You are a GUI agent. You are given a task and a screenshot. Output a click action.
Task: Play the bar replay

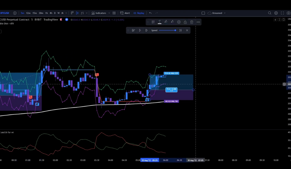pos(140,30)
